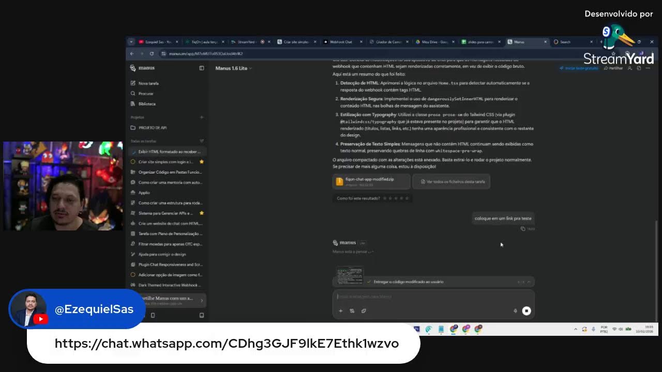Open task 'Exibir HTML formatado ao receber'
The width and height of the screenshot is (662, 372).
[x=167, y=152]
